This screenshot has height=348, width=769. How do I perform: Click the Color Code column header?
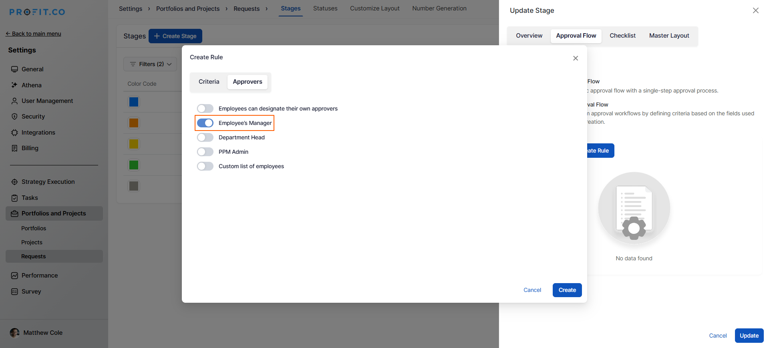[142, 84]
